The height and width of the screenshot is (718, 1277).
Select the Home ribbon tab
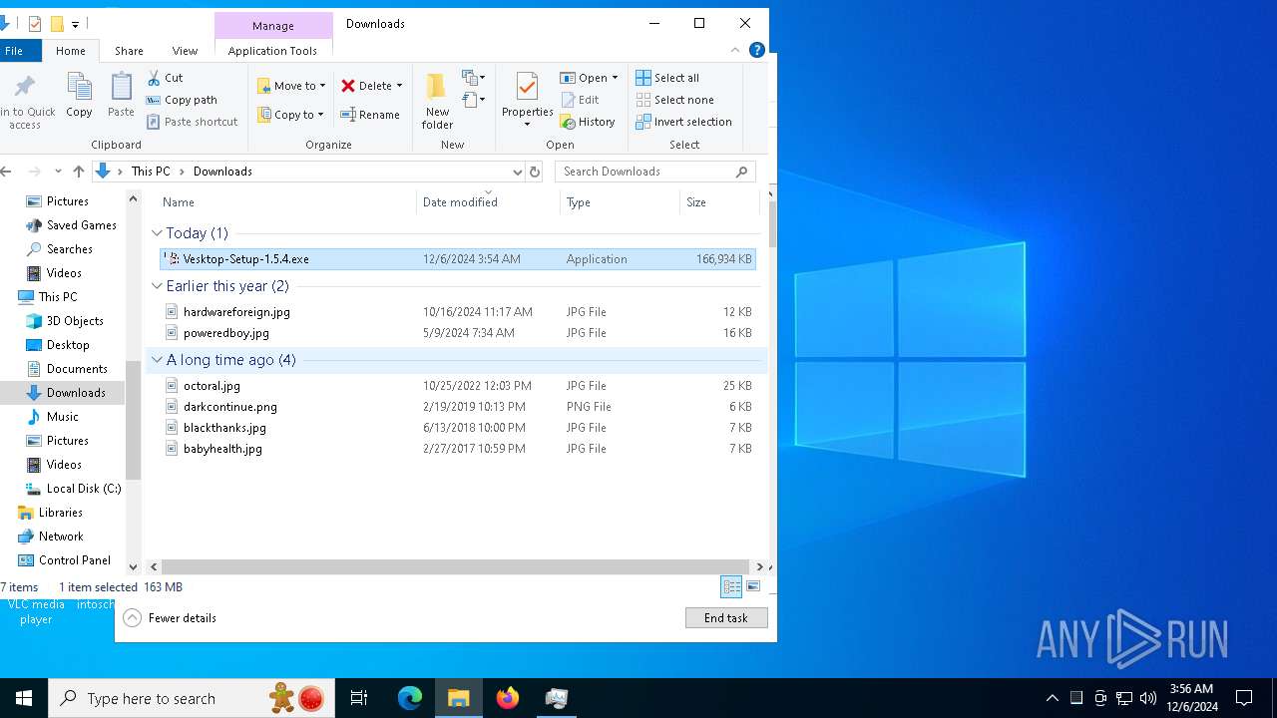[71, 51]
